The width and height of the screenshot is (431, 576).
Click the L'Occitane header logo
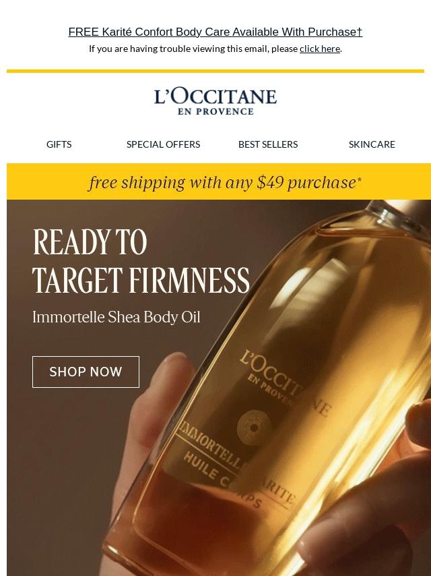[215, 102]
